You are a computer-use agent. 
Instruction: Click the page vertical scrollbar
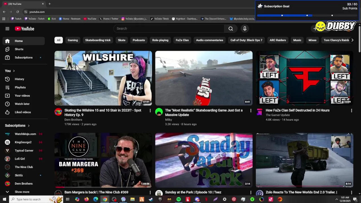pos(360,39)
